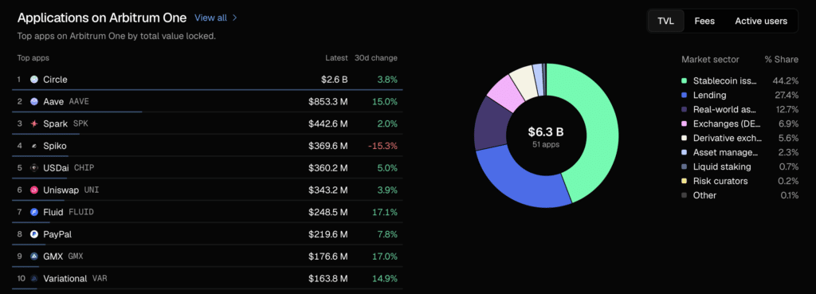
Task: Click the 30d change column header
Action: [376, 57]
